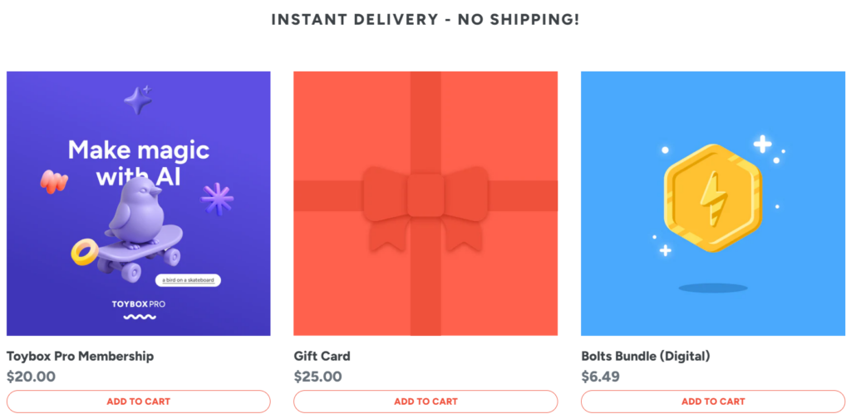Click the orange squiggle shape icon

pos(53,181)
